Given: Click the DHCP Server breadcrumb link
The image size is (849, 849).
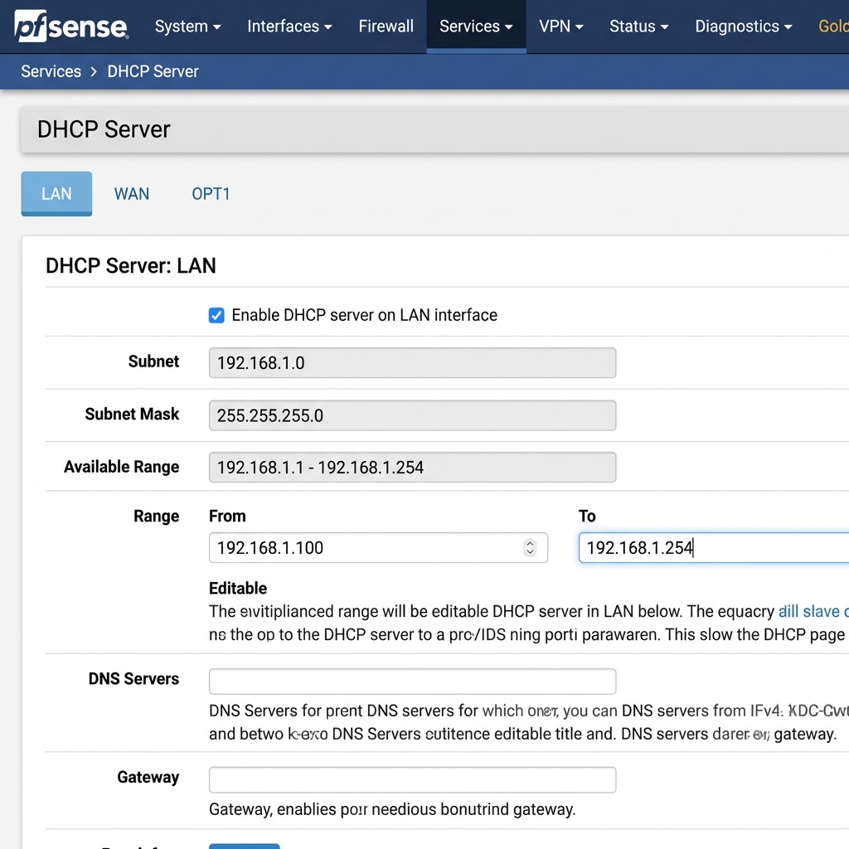Looking at the screenshot, I should click(x=153, y=71).
